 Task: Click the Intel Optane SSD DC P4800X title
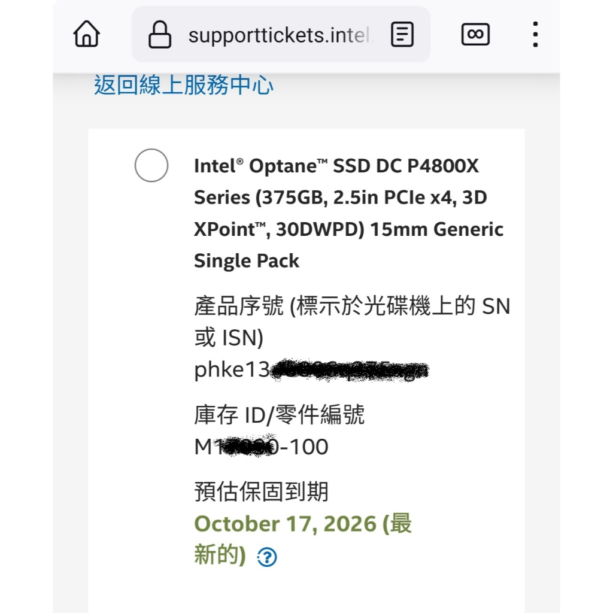click(x=336, y=166)
